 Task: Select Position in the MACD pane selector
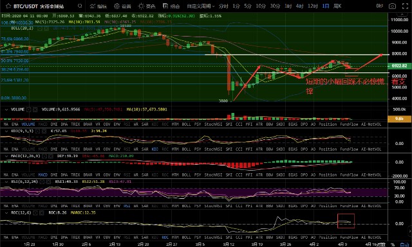(x=328, y=175)
